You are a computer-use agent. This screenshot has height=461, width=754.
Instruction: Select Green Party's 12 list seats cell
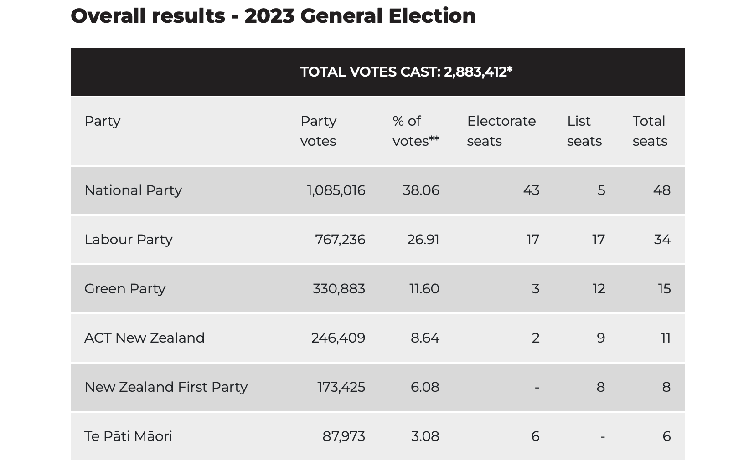[598, 289]
